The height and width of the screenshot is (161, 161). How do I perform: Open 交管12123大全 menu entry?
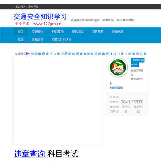coord(62,39)
